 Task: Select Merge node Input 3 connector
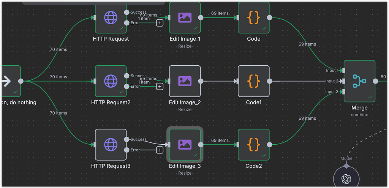(343, 92)
